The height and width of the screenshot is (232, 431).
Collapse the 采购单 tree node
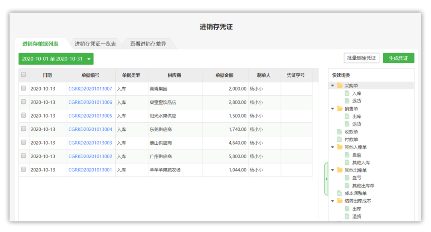click(332, 85)
